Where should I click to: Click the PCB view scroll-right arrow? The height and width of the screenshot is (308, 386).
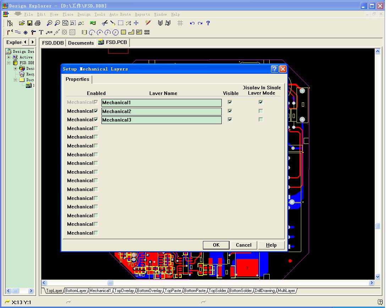tap(371, 283)
